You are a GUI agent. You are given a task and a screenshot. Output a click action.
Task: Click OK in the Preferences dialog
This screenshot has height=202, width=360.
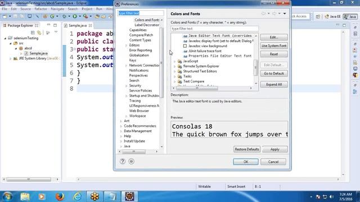[x=246, y=162]
